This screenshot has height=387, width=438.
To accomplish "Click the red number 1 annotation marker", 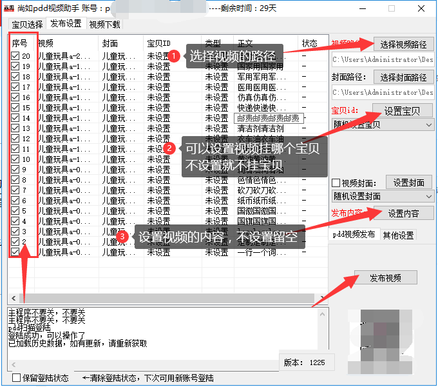I will (175, 56).
